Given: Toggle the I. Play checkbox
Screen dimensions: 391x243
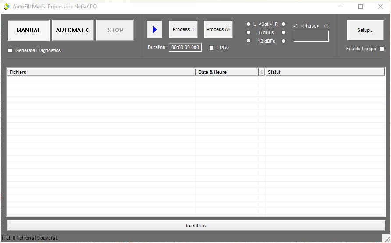Looking at the screenshot, I should tap(212, 48).
